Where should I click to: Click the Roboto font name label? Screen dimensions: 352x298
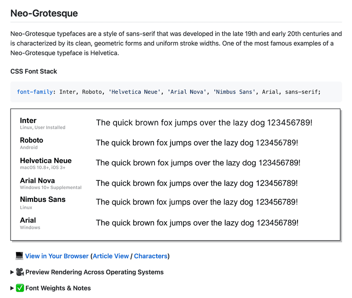tap(31, 140)
